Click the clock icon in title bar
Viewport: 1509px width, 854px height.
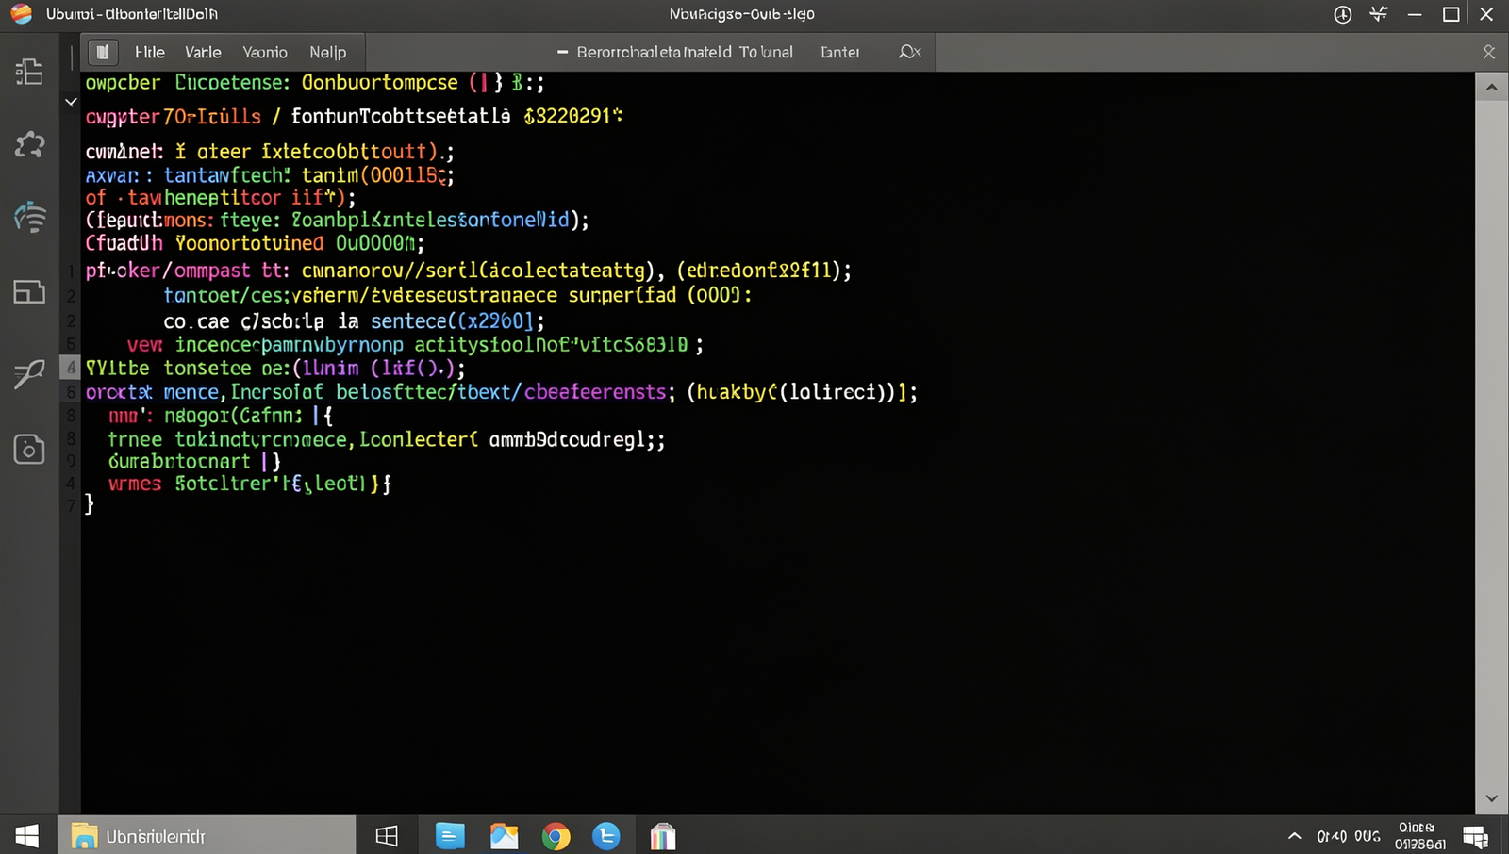pos(1343,14)
